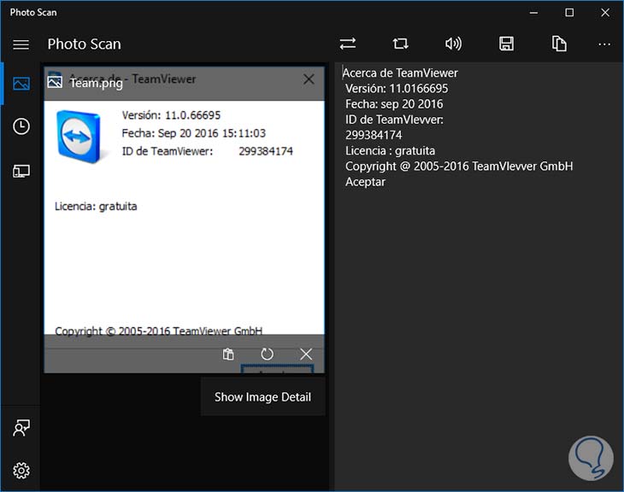Open the history clock icon

[x=21, y=126]
